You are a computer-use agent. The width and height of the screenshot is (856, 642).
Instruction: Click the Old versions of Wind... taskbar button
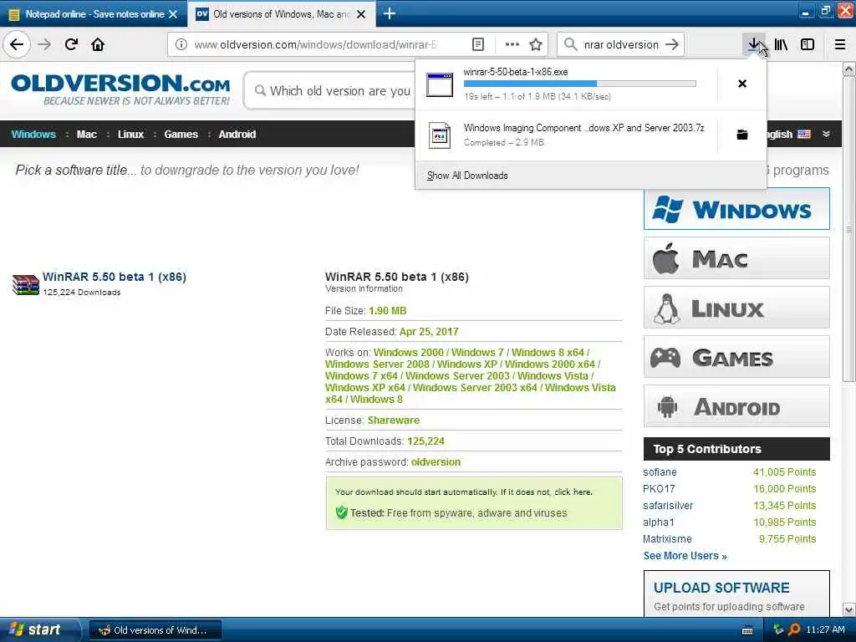[155, 630]
